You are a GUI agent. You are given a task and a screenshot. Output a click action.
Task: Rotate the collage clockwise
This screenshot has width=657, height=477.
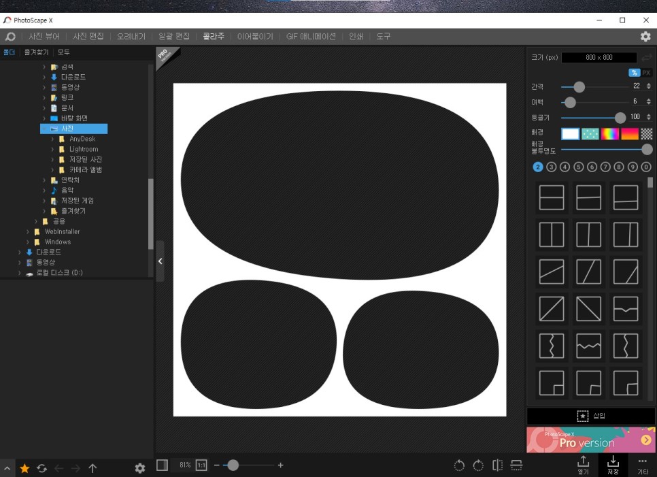point(478,465)
